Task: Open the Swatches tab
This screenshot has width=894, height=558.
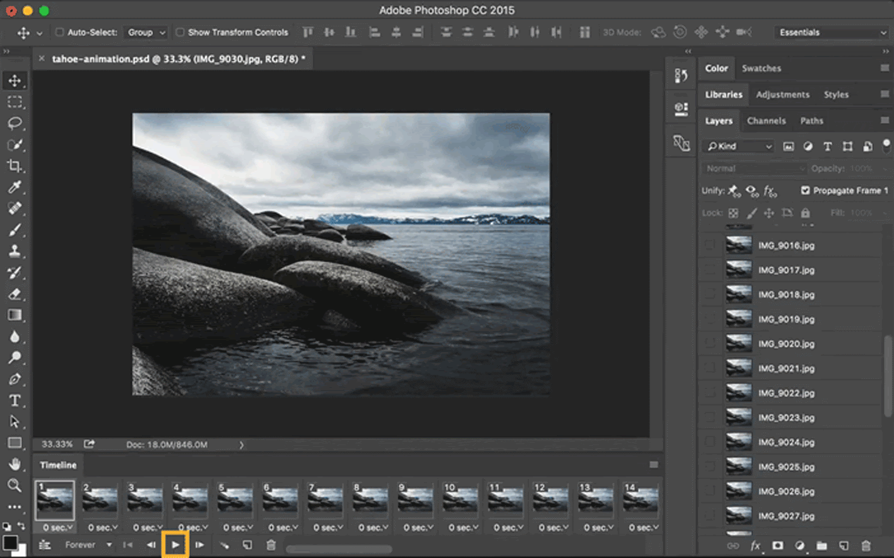Action: 761,68
